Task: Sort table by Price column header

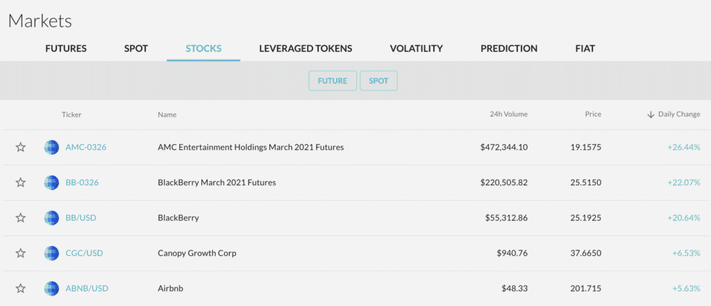Action: click(592, 114)
